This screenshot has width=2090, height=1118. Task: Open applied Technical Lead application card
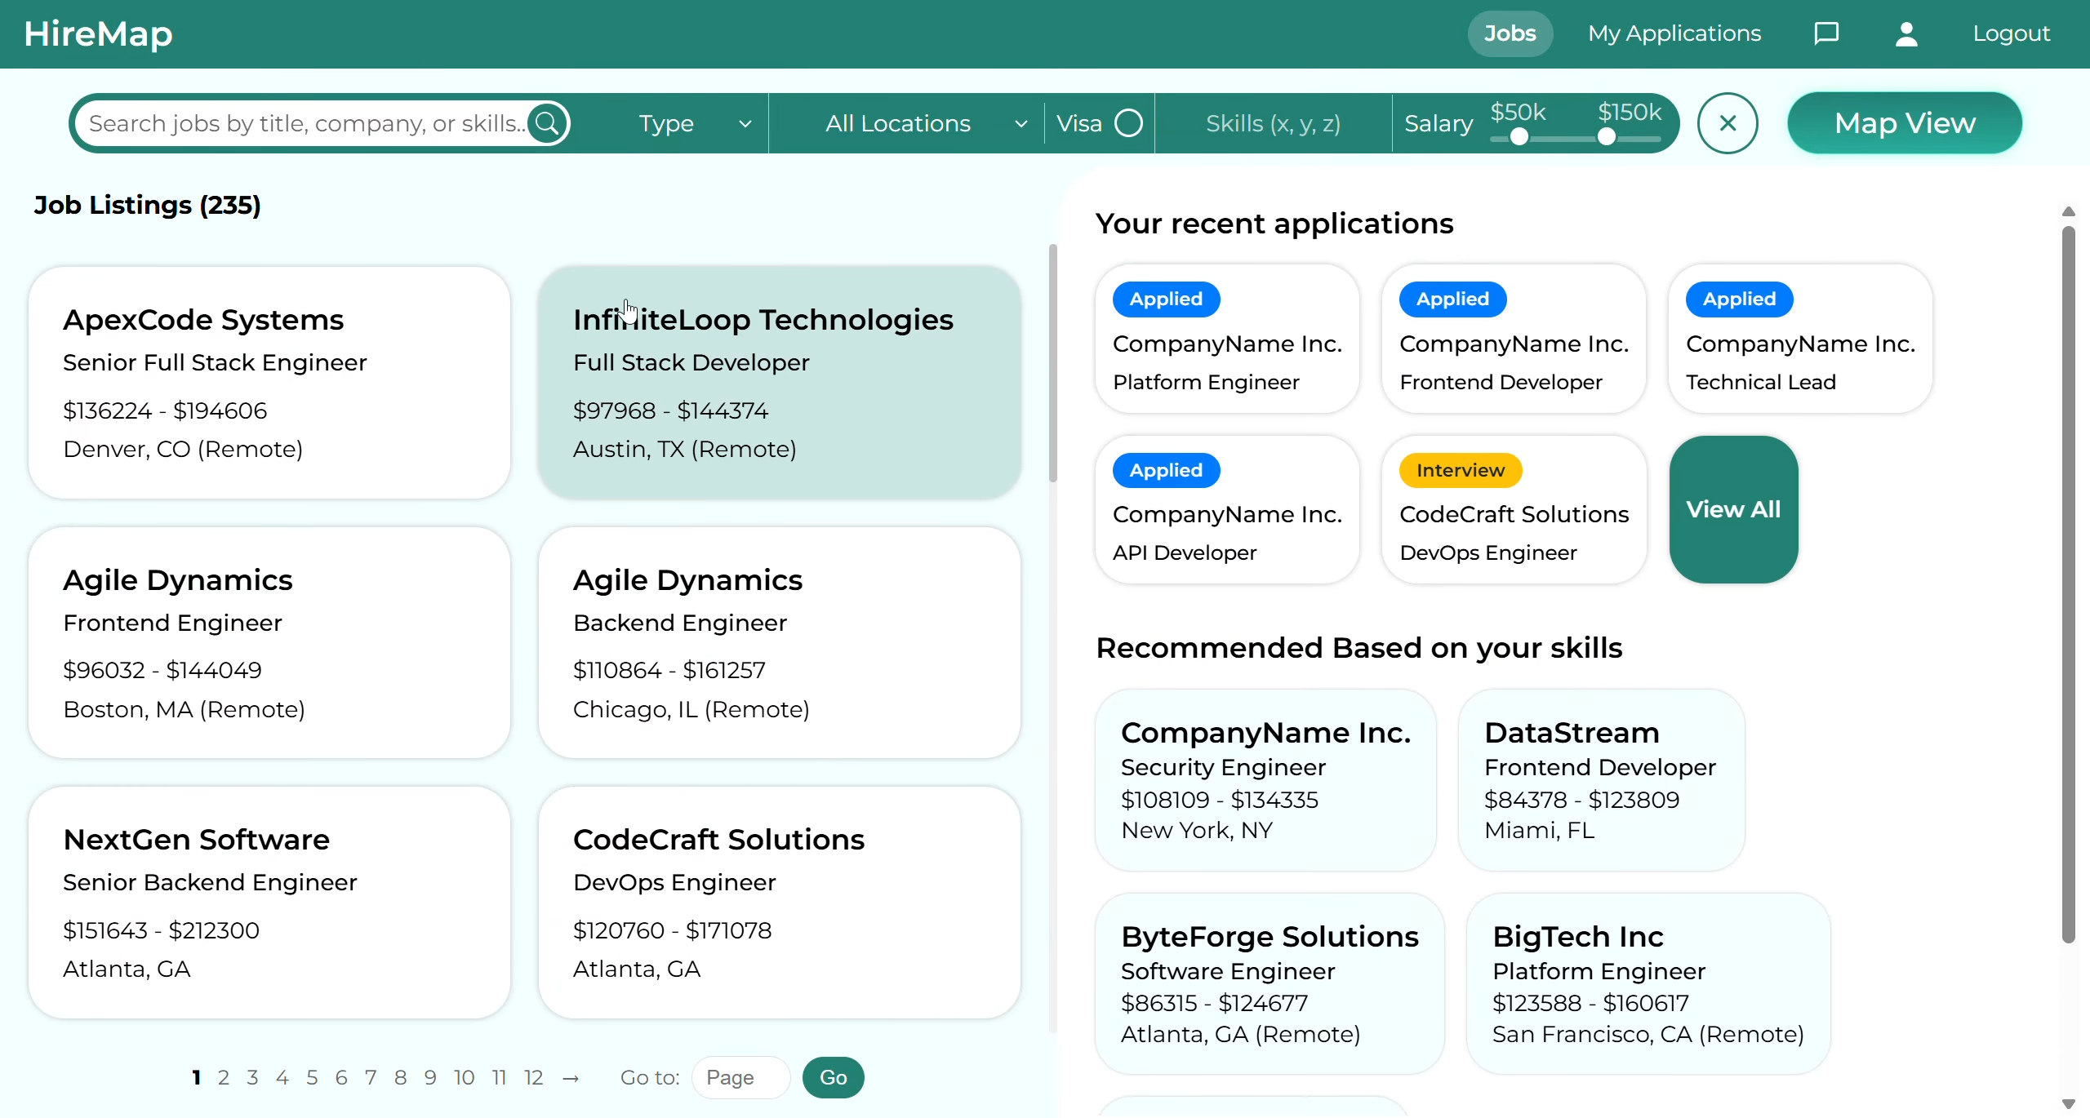pos(1800,339)
